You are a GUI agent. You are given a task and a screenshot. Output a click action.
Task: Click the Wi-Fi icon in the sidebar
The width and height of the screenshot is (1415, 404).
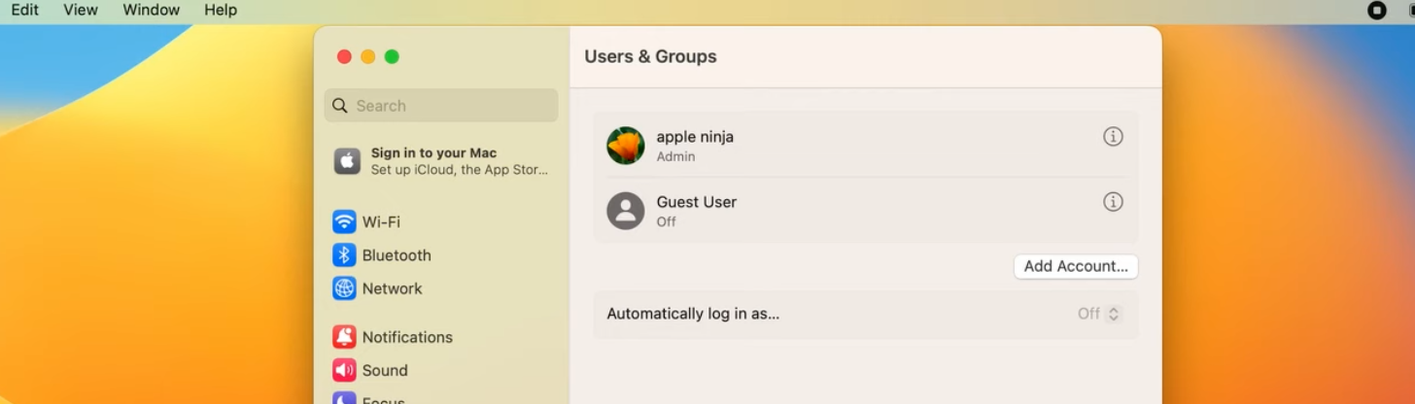point(344,221)
